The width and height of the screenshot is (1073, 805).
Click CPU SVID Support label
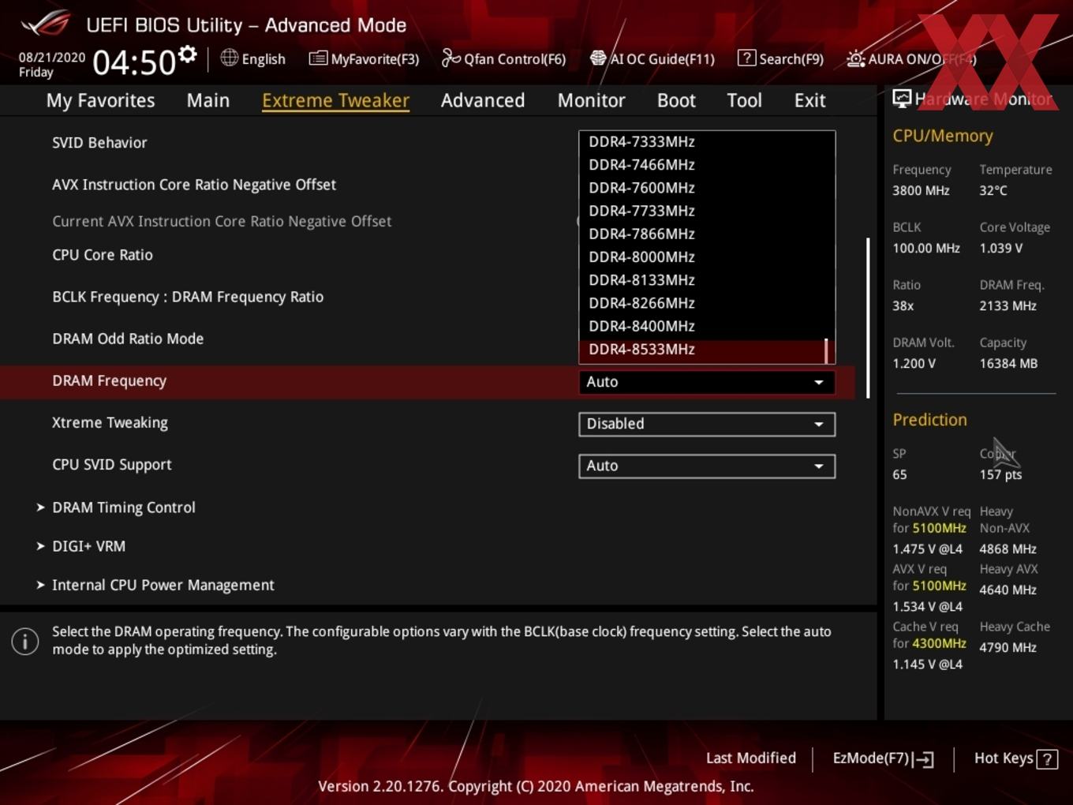pyautogui.click(x=112, y=465)
